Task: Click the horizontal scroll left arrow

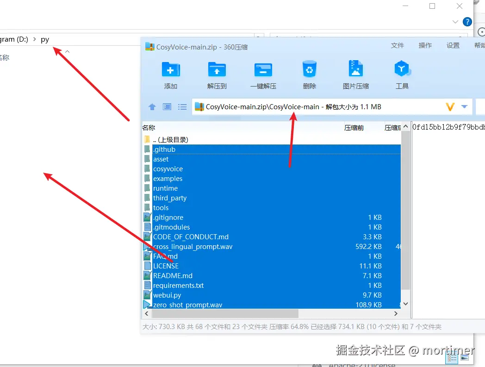Action: [x=147, y=314]
